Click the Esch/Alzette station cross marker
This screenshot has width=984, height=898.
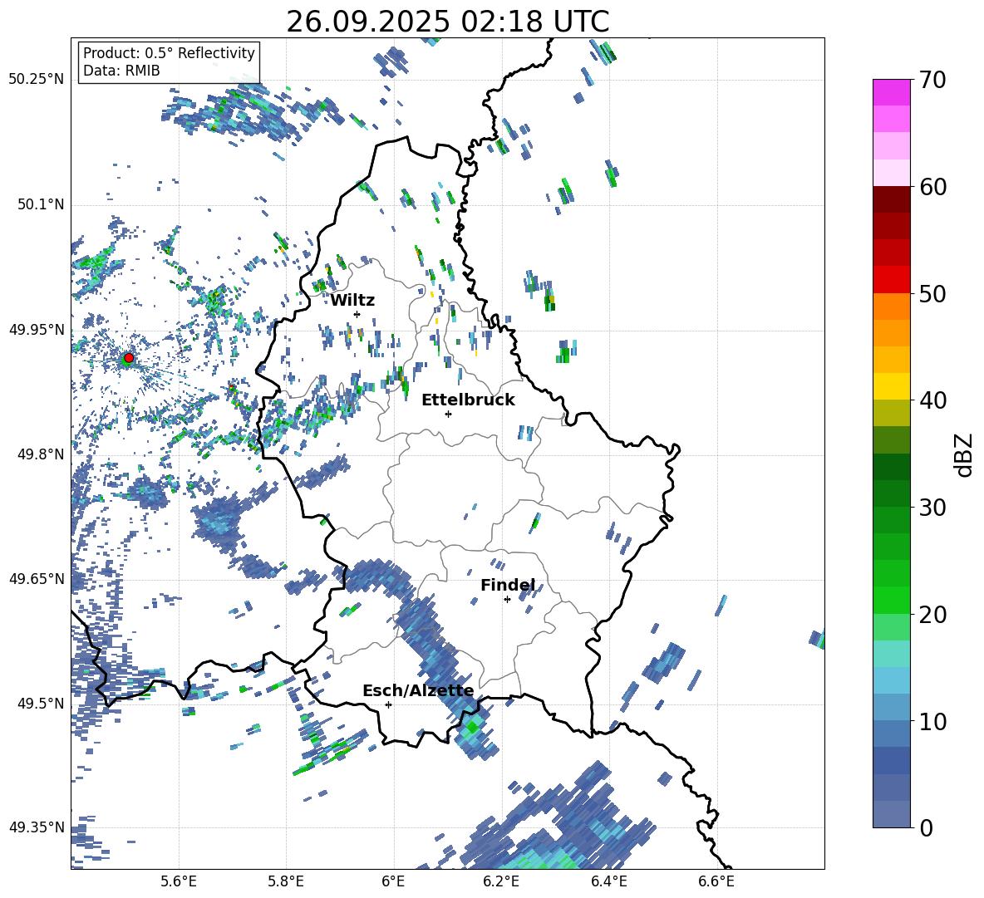click(x=388, y=704)
